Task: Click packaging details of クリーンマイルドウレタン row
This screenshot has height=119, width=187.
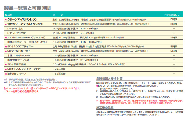Action: (x=99, y=19)
